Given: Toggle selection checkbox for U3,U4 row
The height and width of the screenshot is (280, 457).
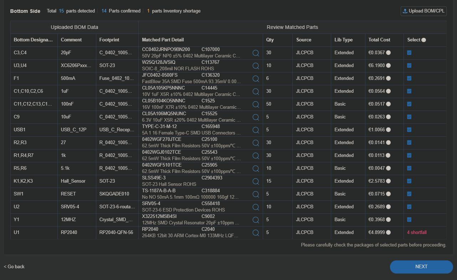Looking at the screenshot, I should [409, 66].
